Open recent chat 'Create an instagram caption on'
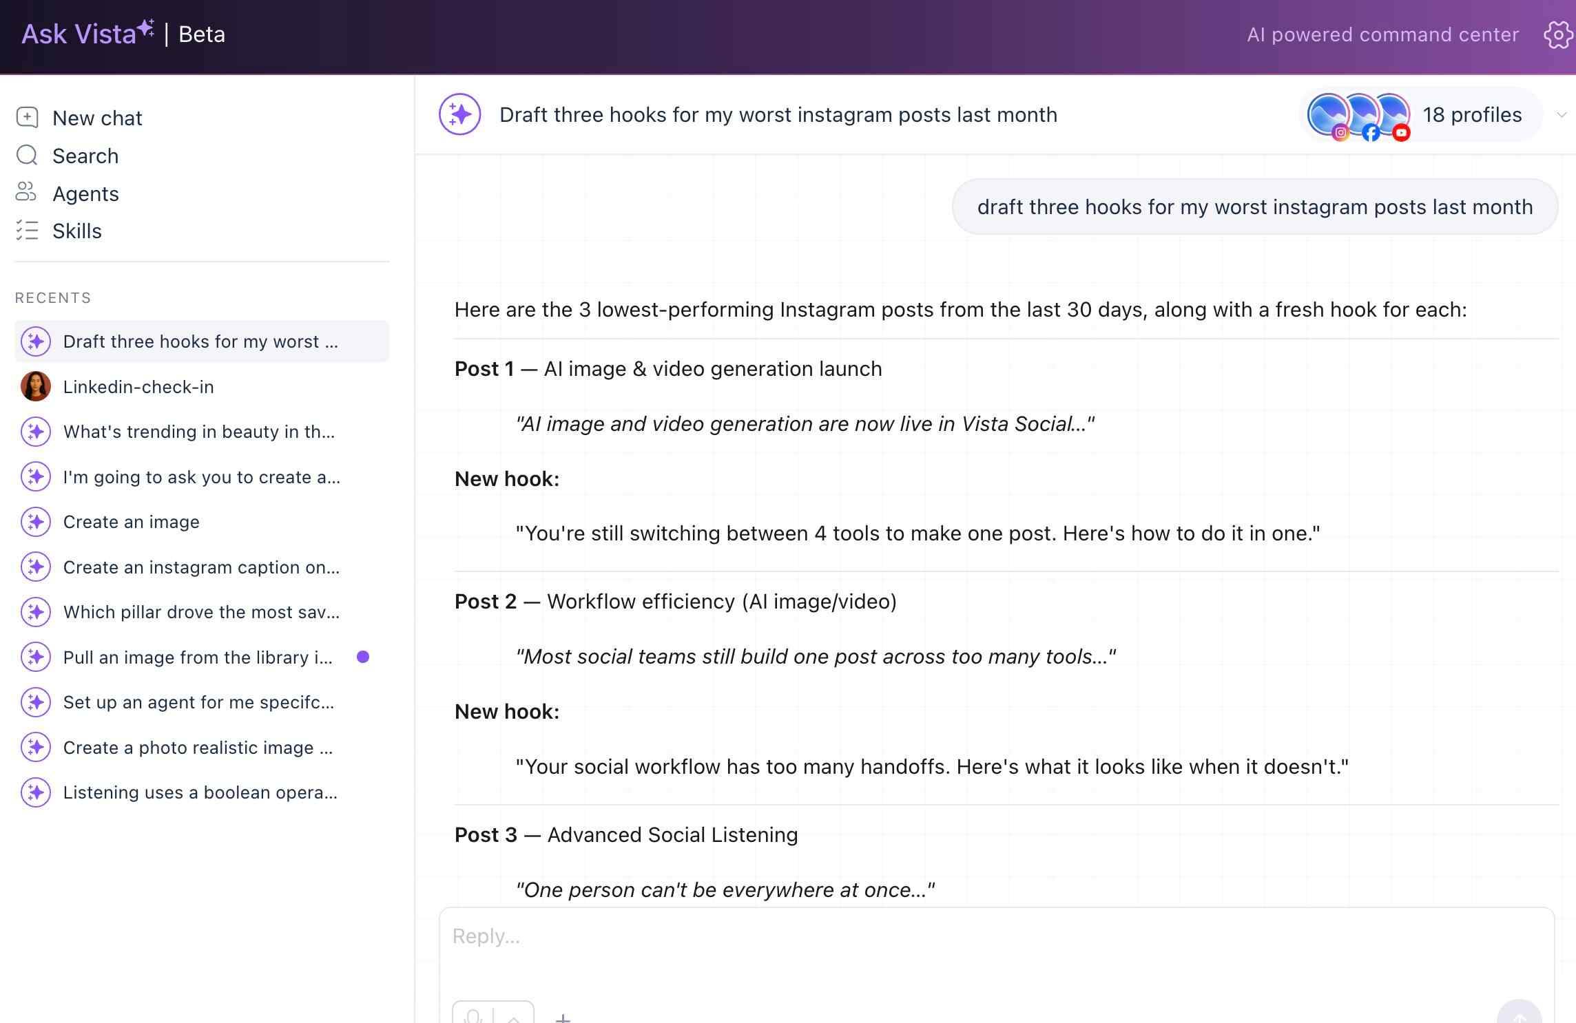This screenshot has width=1576, height=1023. click(x=202, y=567)
